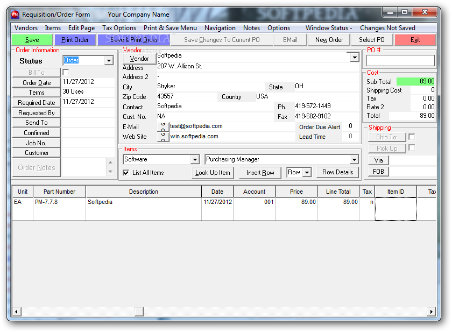Image resolution: width=452 pixels, height=332 pixels.
Task: Click horizontal scrollbar right arrow
Action: (x=431, y=312)
